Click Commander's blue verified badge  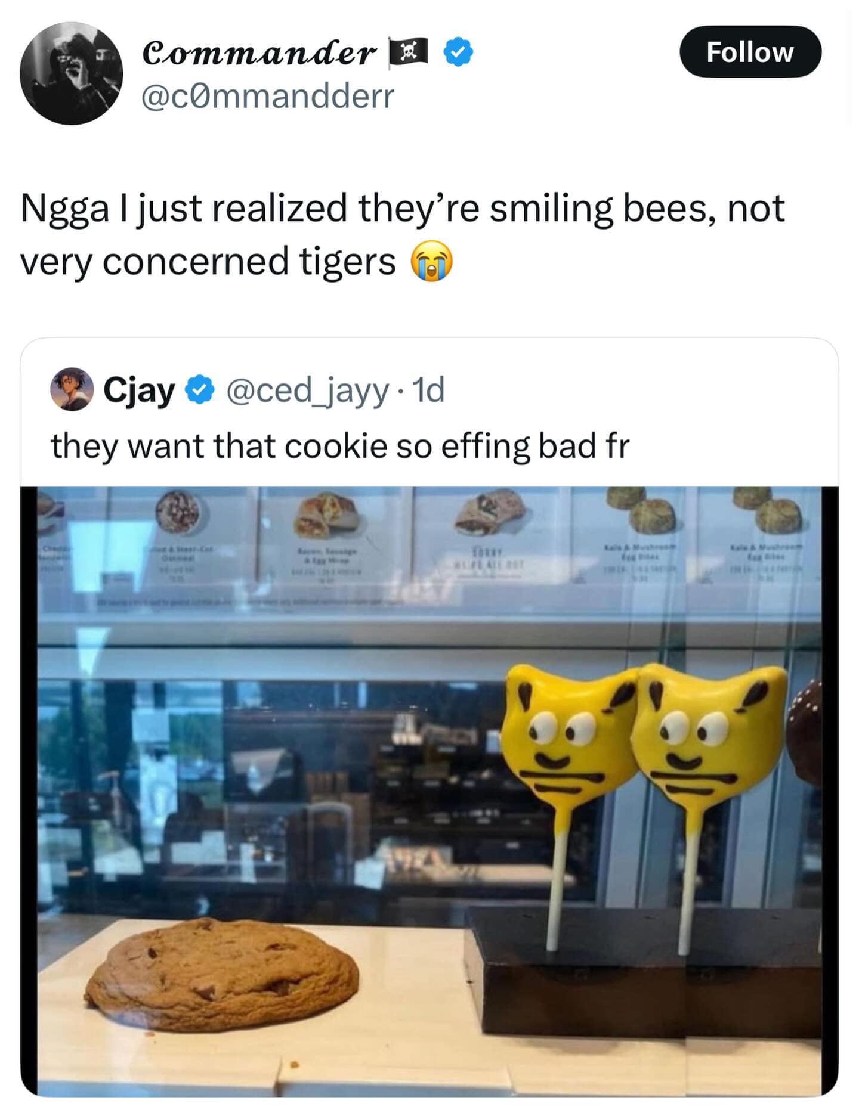click(458, 53)
